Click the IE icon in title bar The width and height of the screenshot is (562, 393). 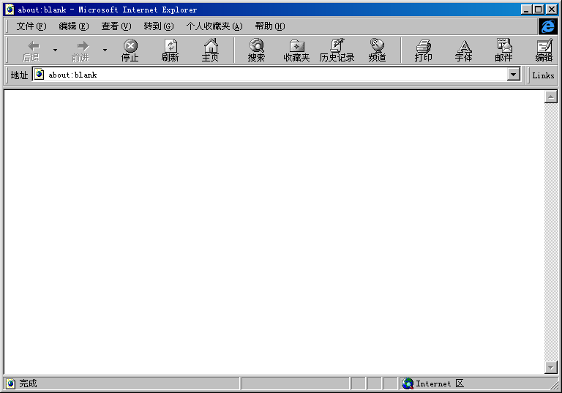10,10
